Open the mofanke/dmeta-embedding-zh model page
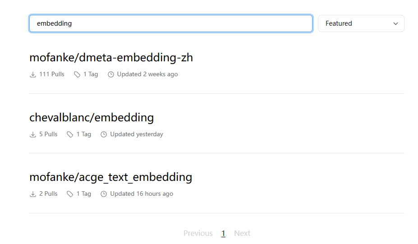 click(x=111, y=58)
